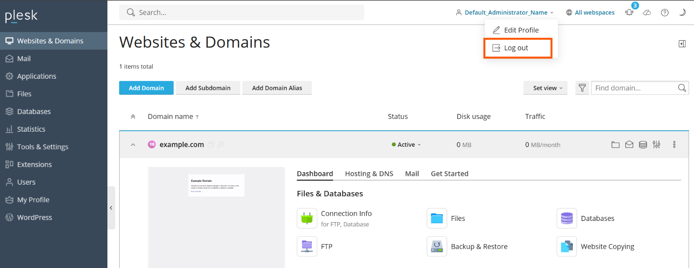
Task: Toggle dark mode moon icon
Action: 682,13
